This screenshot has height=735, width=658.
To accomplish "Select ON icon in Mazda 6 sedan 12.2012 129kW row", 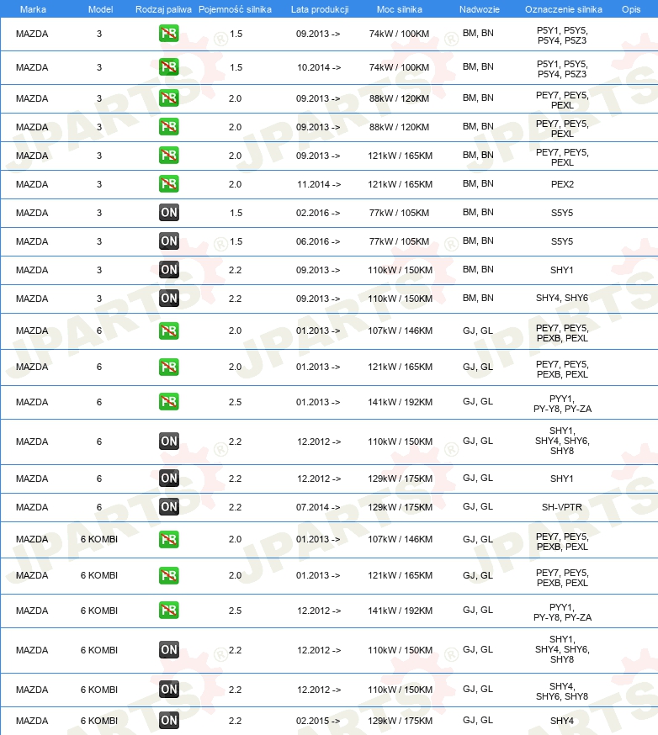I will [169, 479].
